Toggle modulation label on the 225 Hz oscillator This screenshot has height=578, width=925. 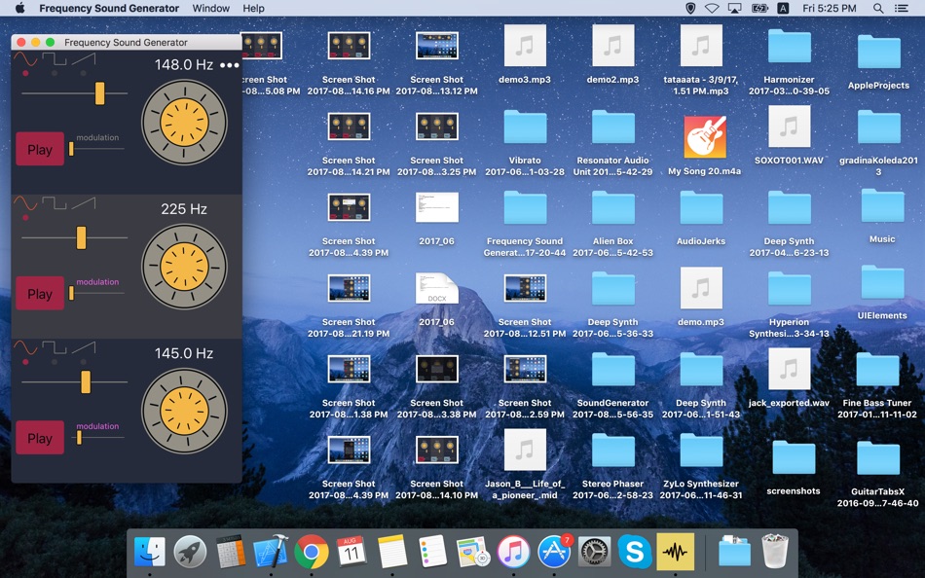[97, 282]
